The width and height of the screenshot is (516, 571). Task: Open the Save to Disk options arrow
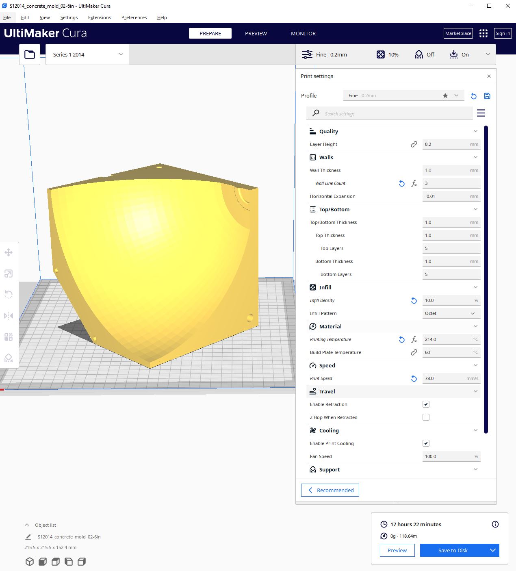[493, 550]
